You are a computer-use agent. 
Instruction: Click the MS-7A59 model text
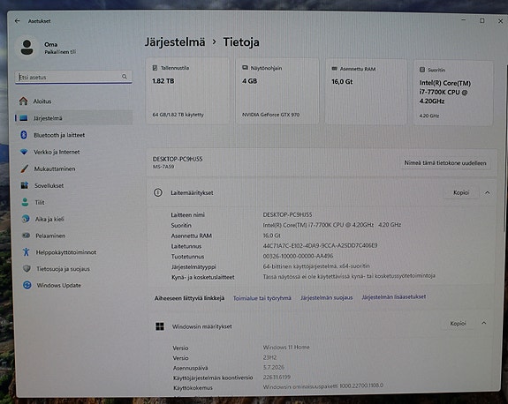(163, 167)
